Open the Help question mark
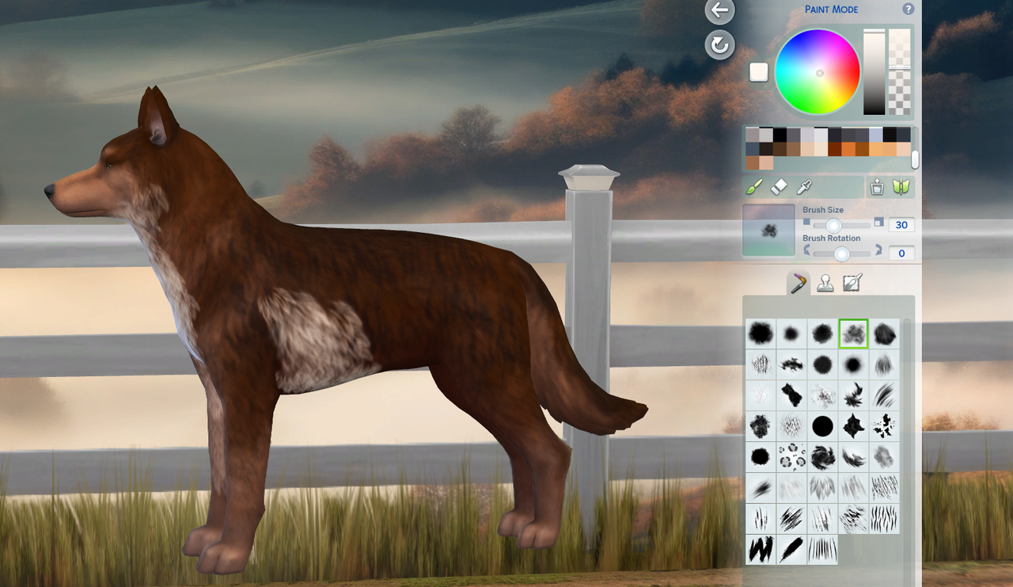The image size is (1013, 587). click(x=908, y=10)
